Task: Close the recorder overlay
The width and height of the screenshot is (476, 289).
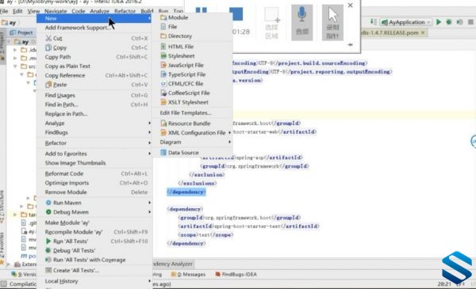Action: coord(351,6)
